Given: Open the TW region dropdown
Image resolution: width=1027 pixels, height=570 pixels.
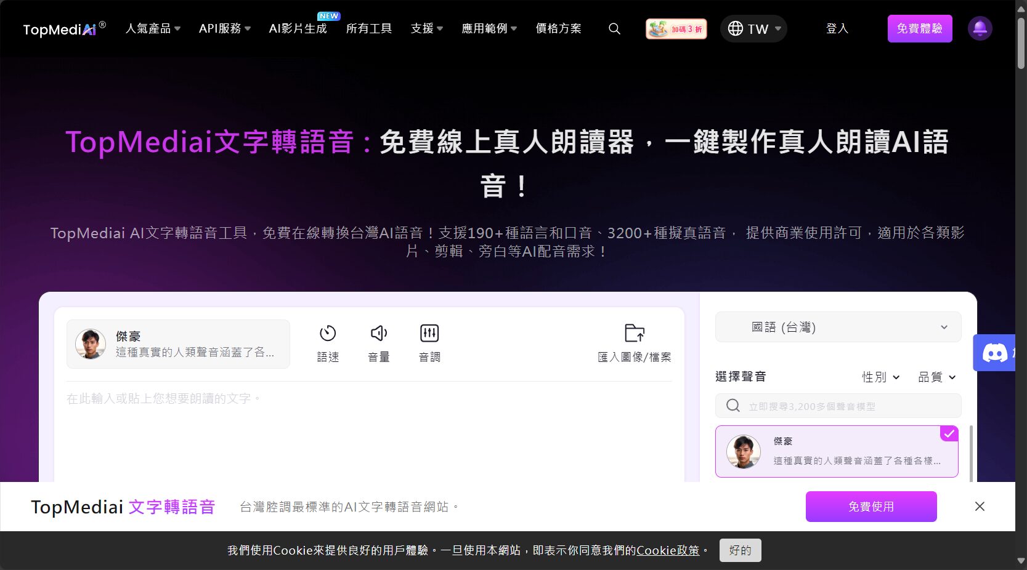Looking at the screenshot, I should [753, 29].
